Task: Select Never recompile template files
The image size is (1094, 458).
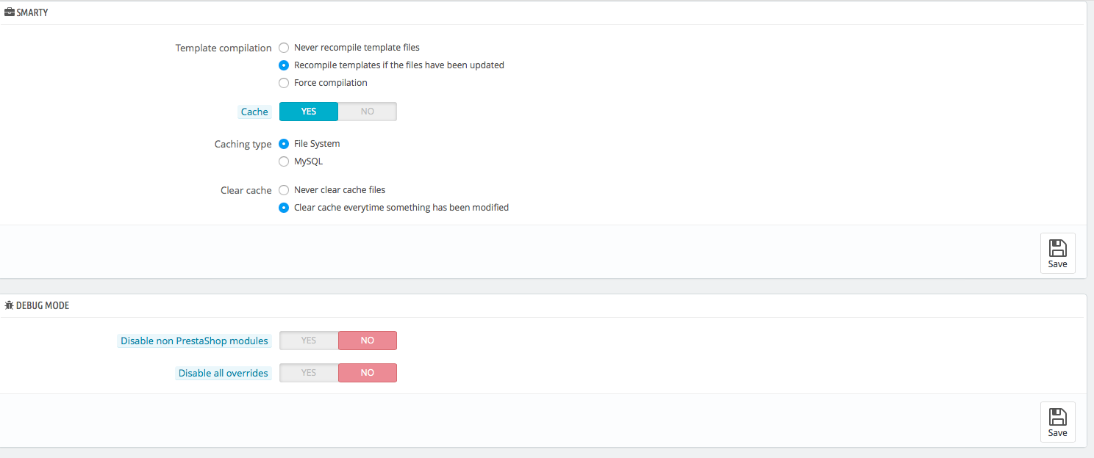Action: tap(284, 48)
